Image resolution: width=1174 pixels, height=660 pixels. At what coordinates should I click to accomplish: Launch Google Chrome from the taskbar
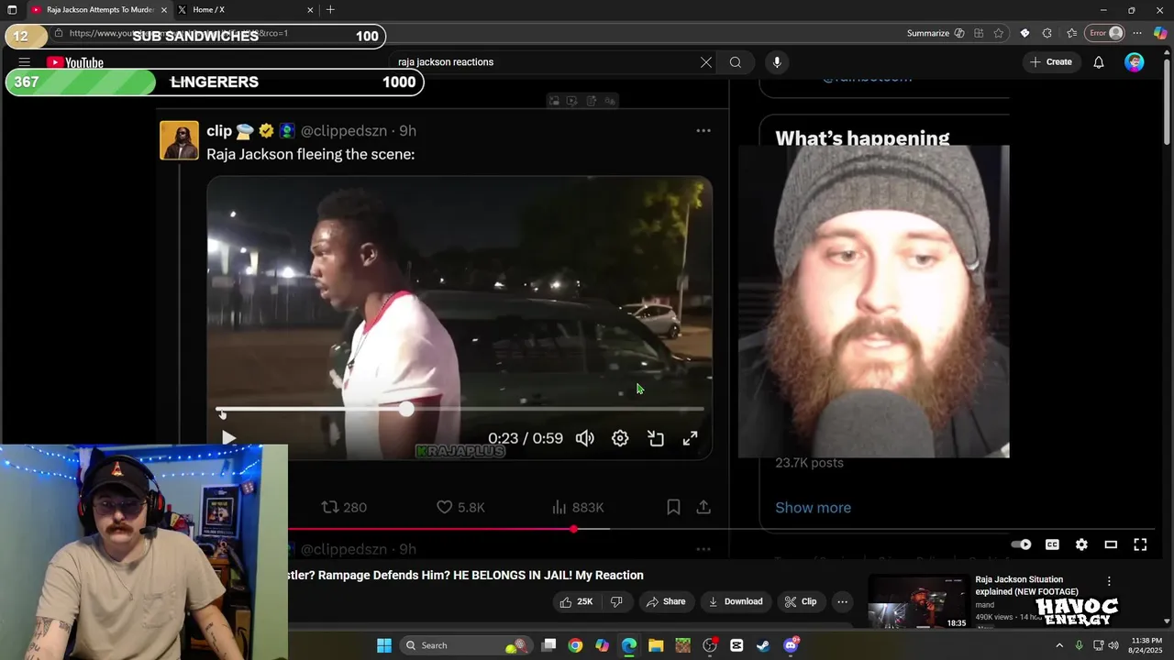tap(575, 645)
